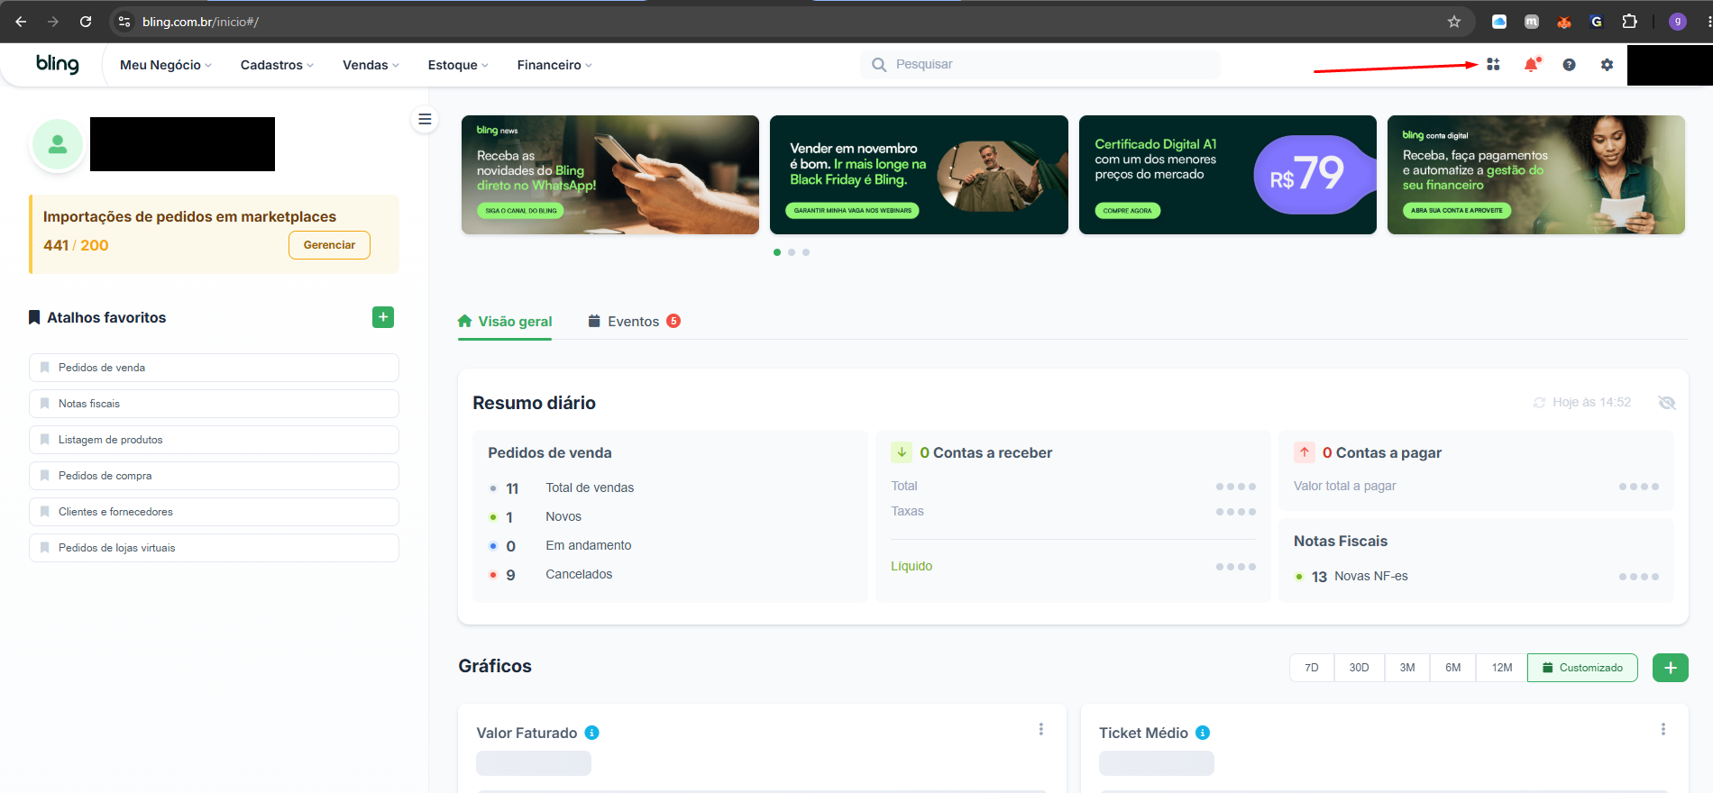Open the notifications bell
This screenshot has width=1713, height=793.
(1532, 65)
